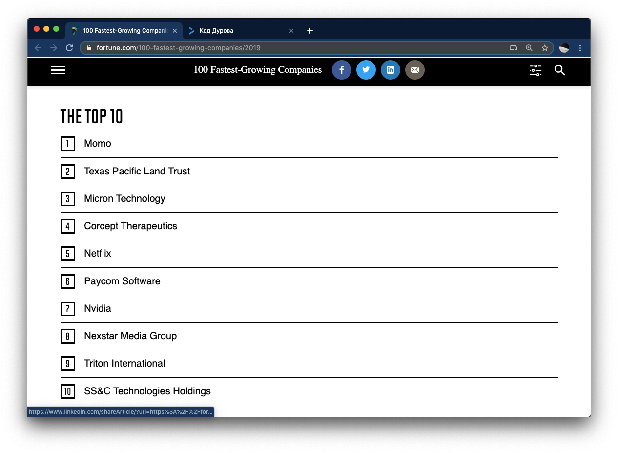Share the page on LinkedIn

coord(391,70)
